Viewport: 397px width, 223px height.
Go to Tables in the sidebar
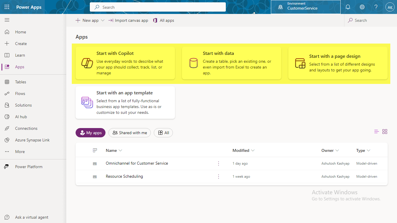click(21, 82)
